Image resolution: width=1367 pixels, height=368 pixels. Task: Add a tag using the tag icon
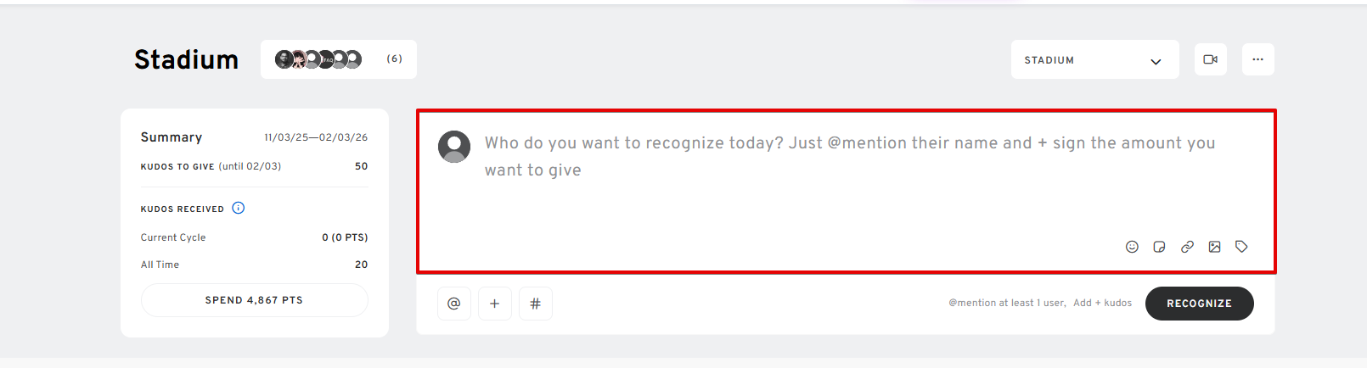pos(1241,247)
